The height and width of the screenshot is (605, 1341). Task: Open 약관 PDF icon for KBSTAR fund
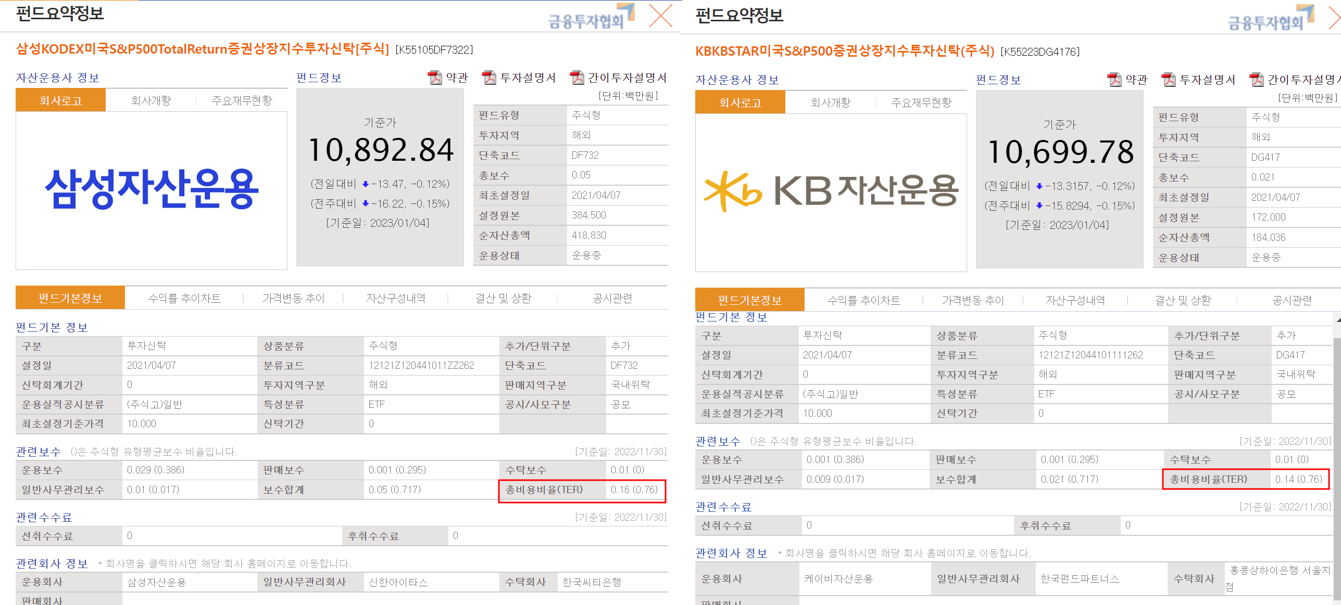pyautogui.click(x=1114, y=80)
